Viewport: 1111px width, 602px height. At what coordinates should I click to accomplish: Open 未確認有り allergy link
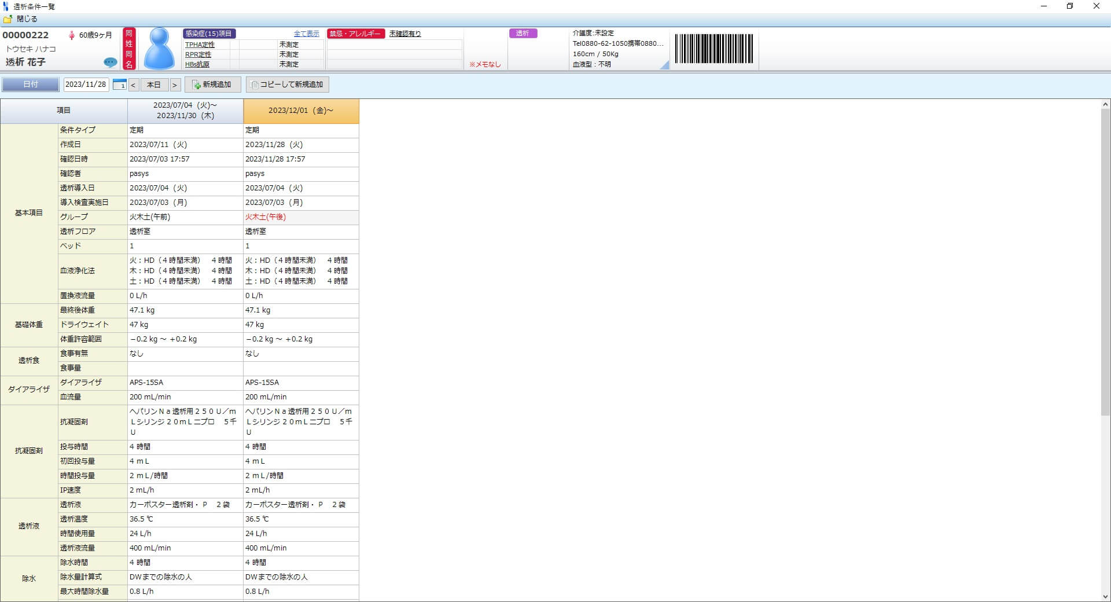(405, 34)
